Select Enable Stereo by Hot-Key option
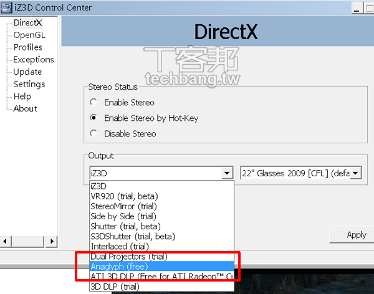 [x=93, y=118]
